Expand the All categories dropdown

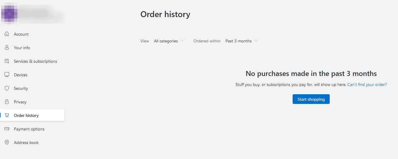tap(169, 41)
